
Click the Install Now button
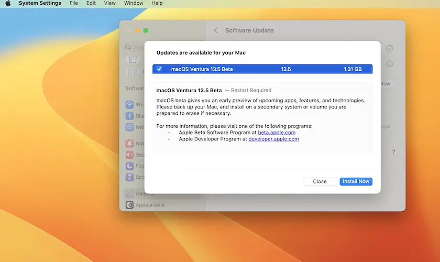(356, 181)
